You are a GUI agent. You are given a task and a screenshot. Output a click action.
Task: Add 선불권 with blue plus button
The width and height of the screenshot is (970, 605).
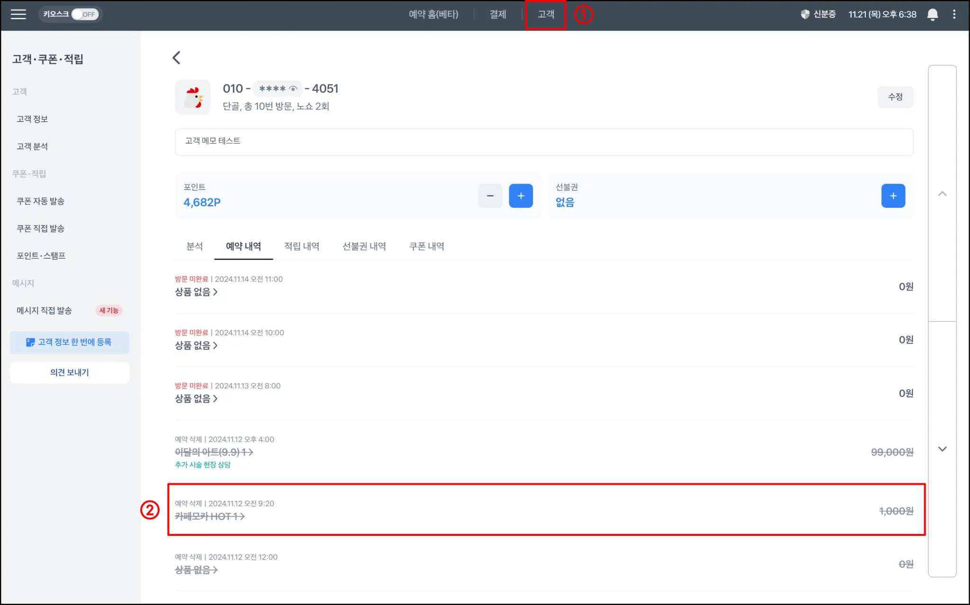(893, 196)
